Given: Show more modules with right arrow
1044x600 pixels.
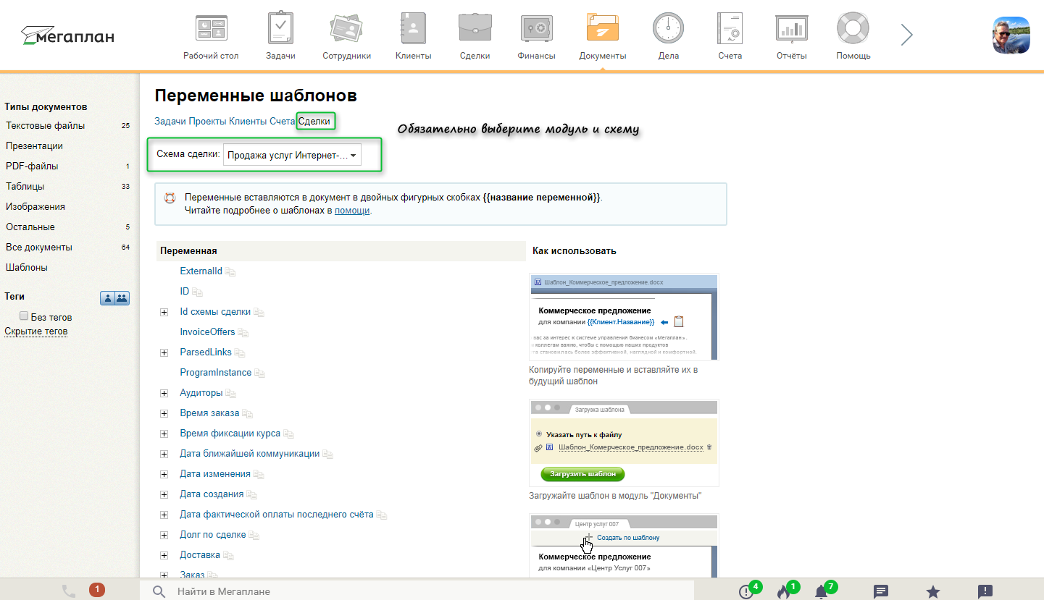Looking at the screenshot, I should coord(906,35).
